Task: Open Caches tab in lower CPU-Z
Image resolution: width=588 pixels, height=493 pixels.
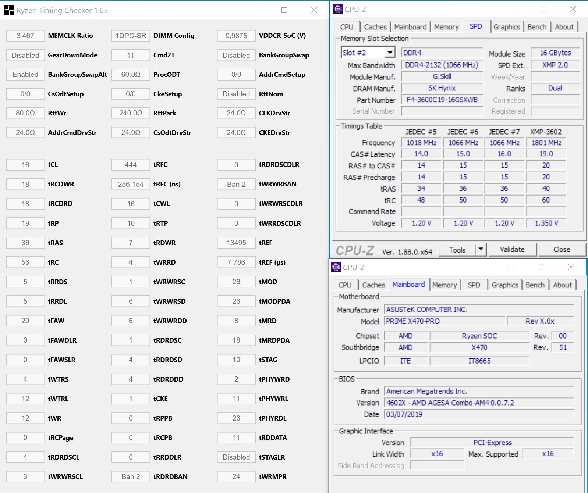Action: coord(373,285)
